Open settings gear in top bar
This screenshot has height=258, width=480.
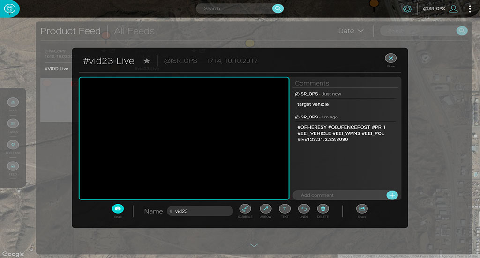[x=408, y=8]
